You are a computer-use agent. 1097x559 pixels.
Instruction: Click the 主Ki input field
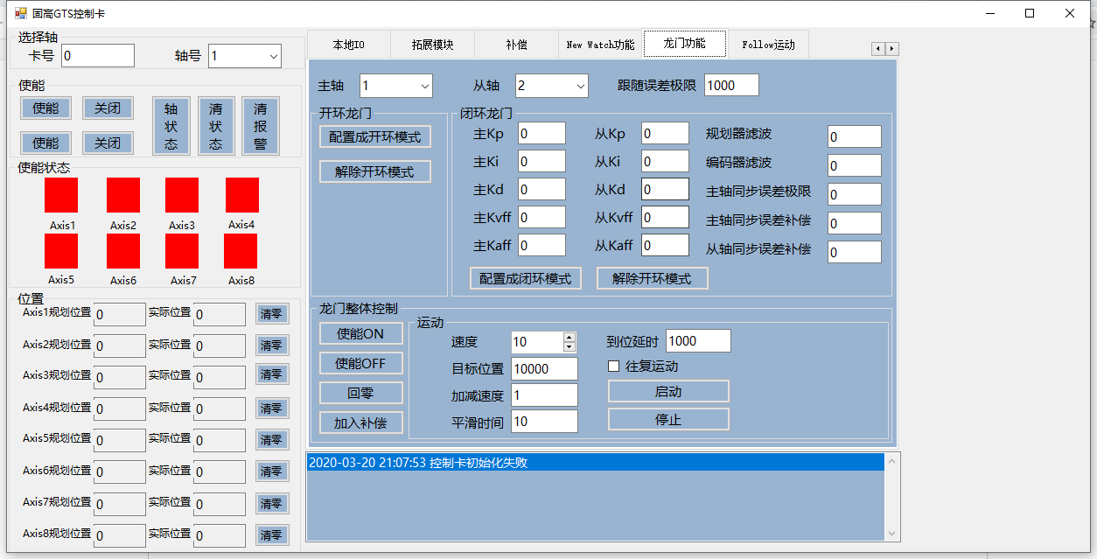pos(542,161)
